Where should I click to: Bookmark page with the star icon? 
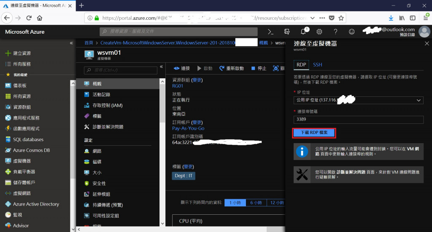341,18
